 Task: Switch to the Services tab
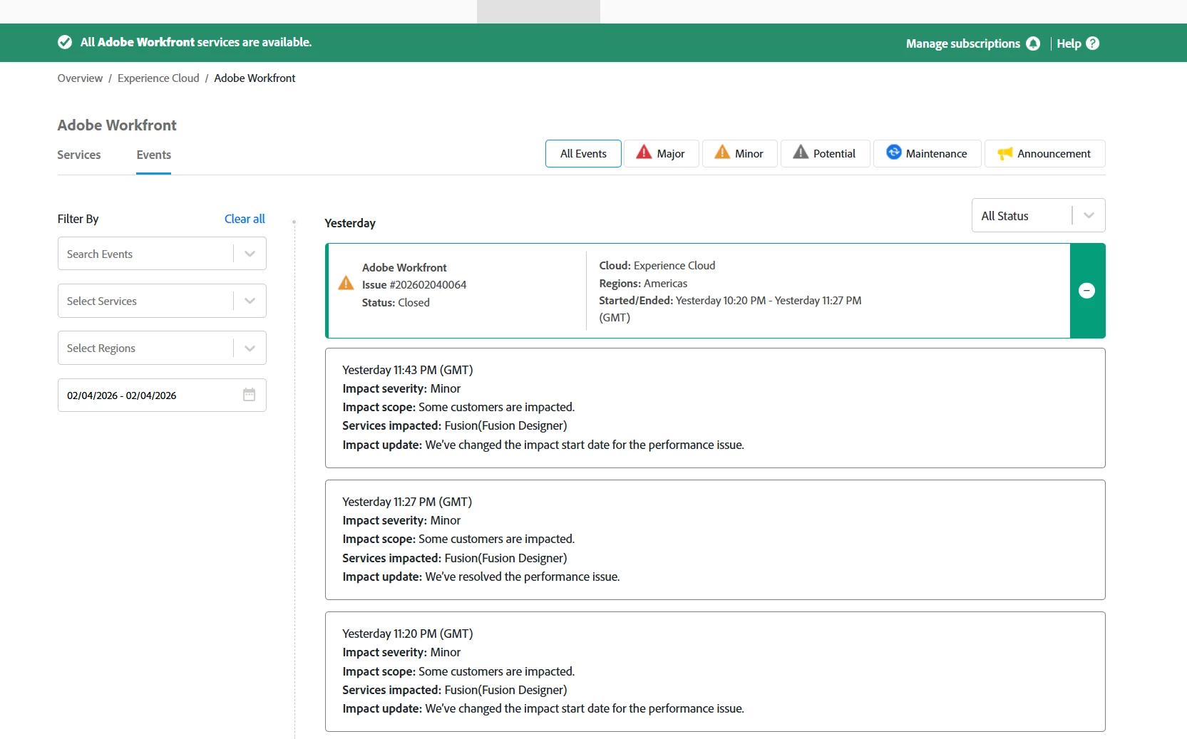click(x=79, y=155)
